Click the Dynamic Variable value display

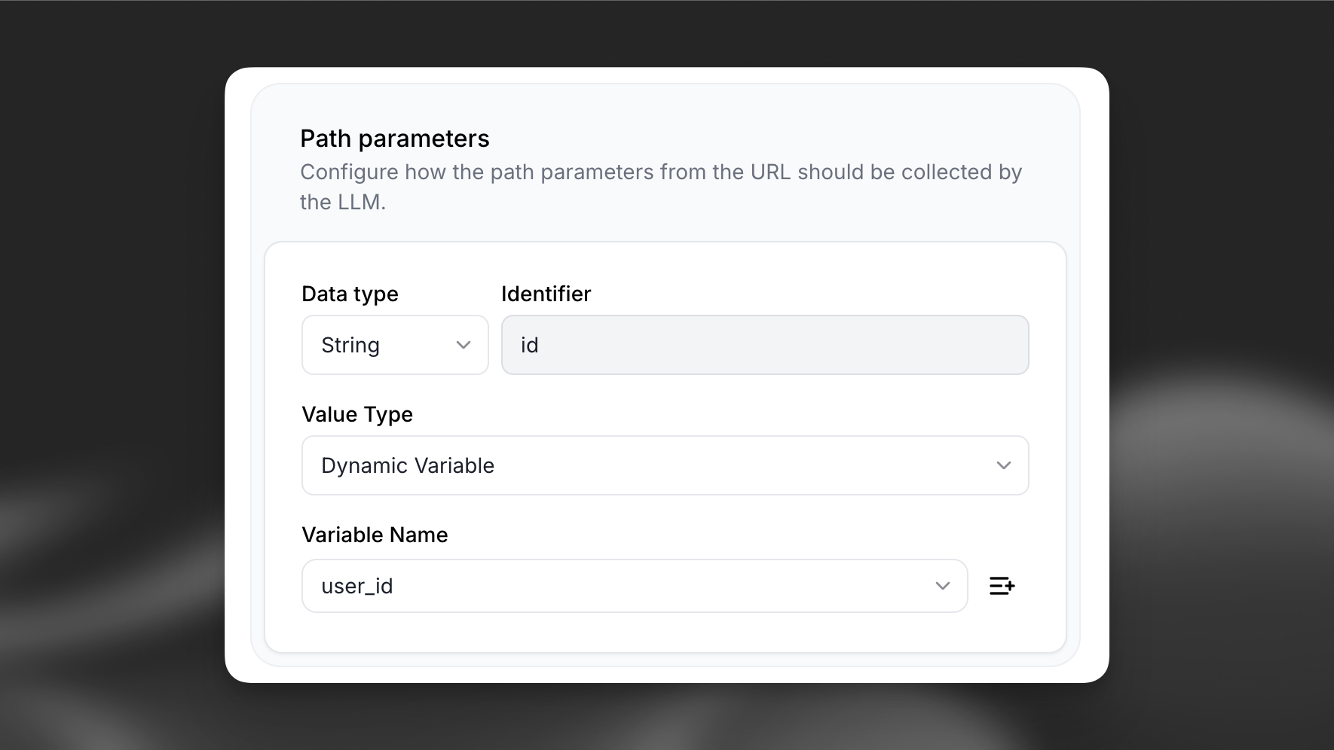tap(407, 465)
